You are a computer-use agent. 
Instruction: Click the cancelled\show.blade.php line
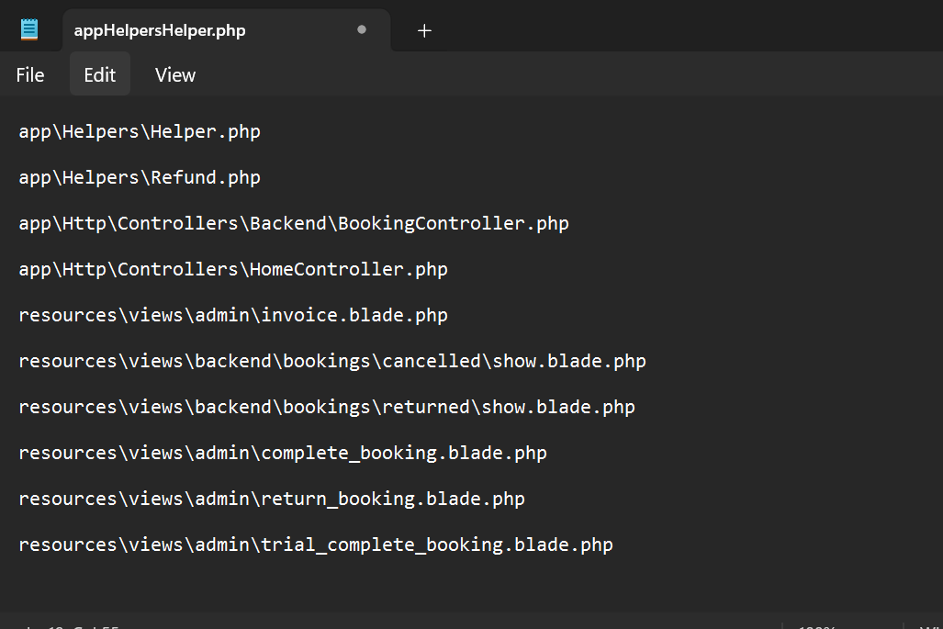pos(332,361)
